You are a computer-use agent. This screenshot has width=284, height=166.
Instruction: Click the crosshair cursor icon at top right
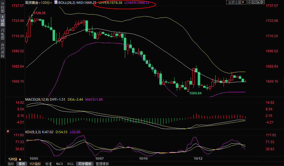click(249, 2)
